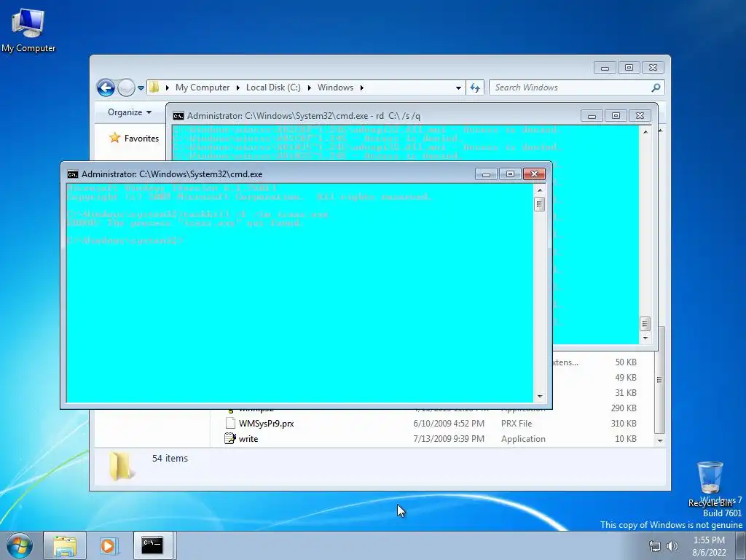Click the Show desktop button
The width and height of the screenshot is (746, 560).
[741, 545]
